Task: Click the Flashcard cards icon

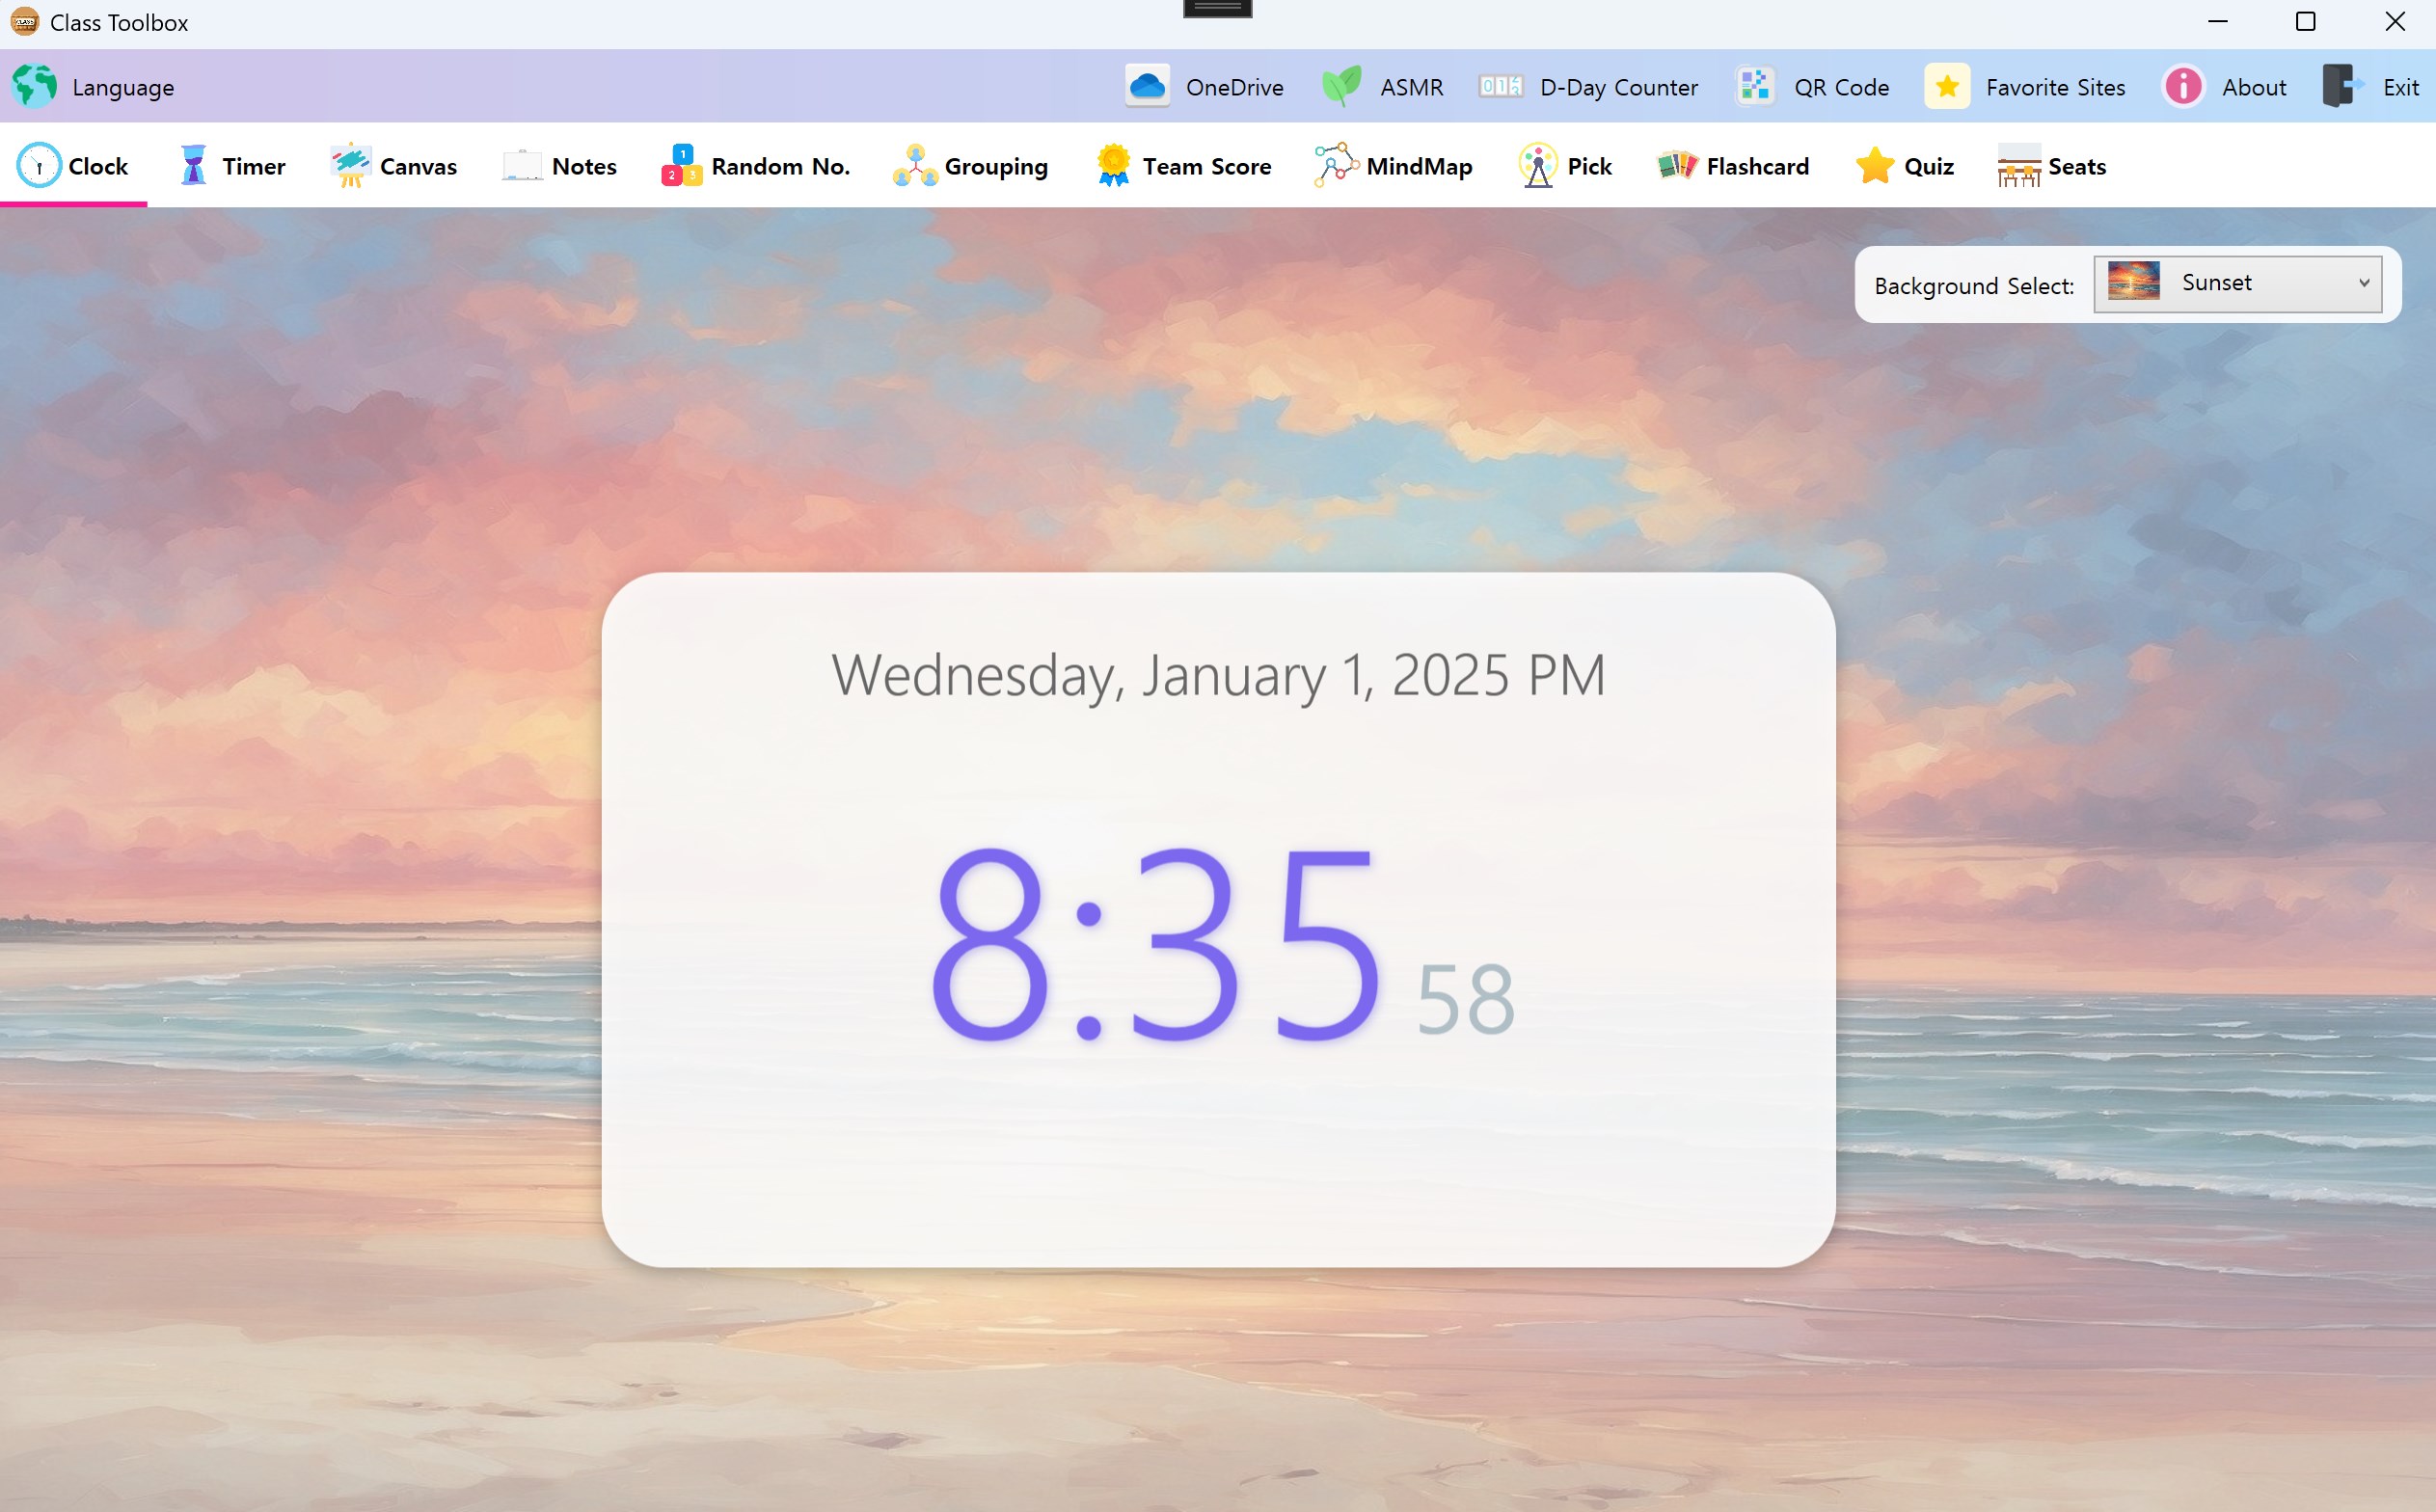Action: pyautogui.click(x=1677, y=165)
